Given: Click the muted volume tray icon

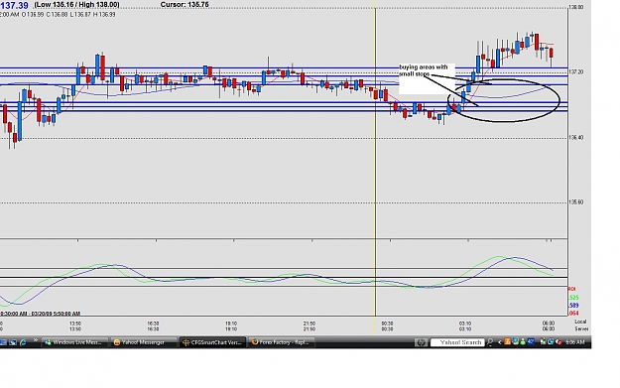Looking at the screenshot, I should (x=558, y=342).
